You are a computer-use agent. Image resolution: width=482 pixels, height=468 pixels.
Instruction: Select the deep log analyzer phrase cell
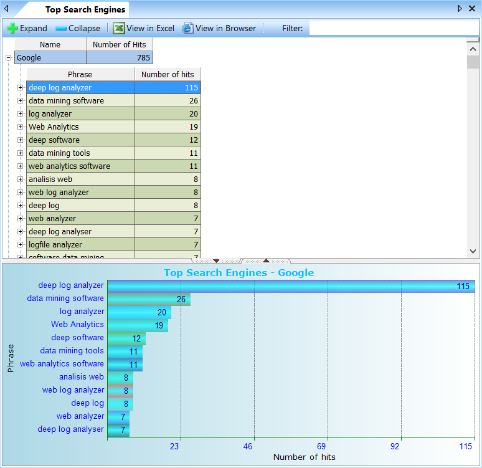pos(80,87)
